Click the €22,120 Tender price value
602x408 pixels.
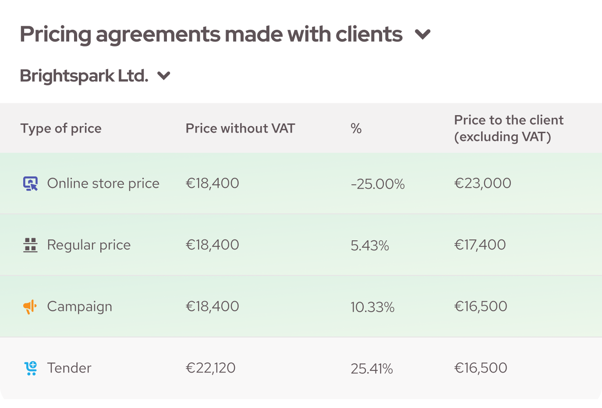coord(211,368)
